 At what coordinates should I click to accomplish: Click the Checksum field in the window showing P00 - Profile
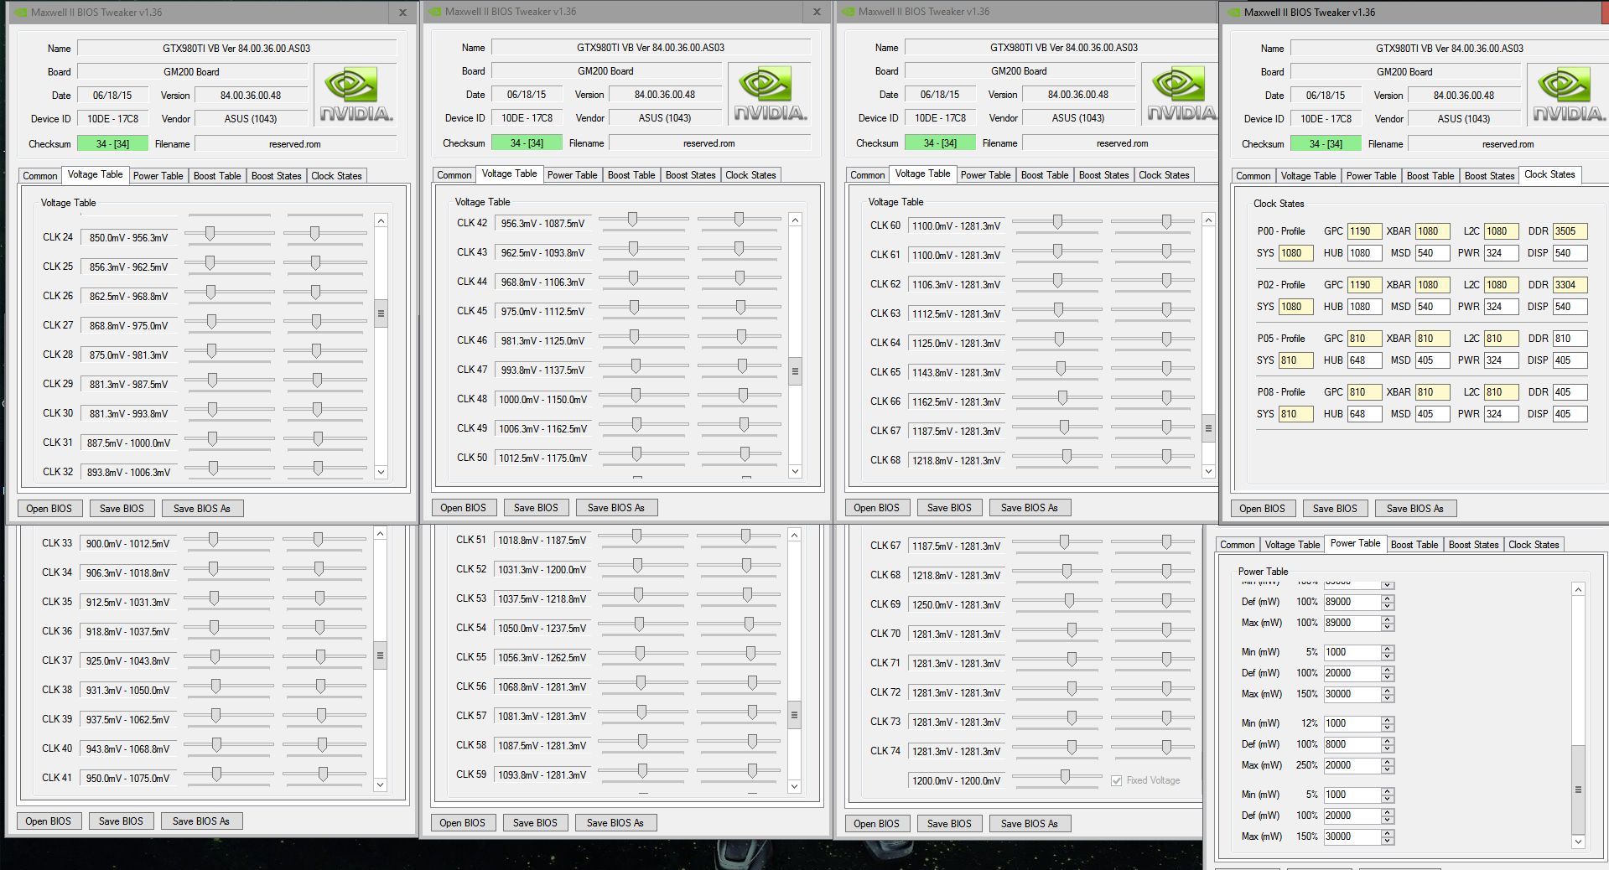coord(1326,144)
